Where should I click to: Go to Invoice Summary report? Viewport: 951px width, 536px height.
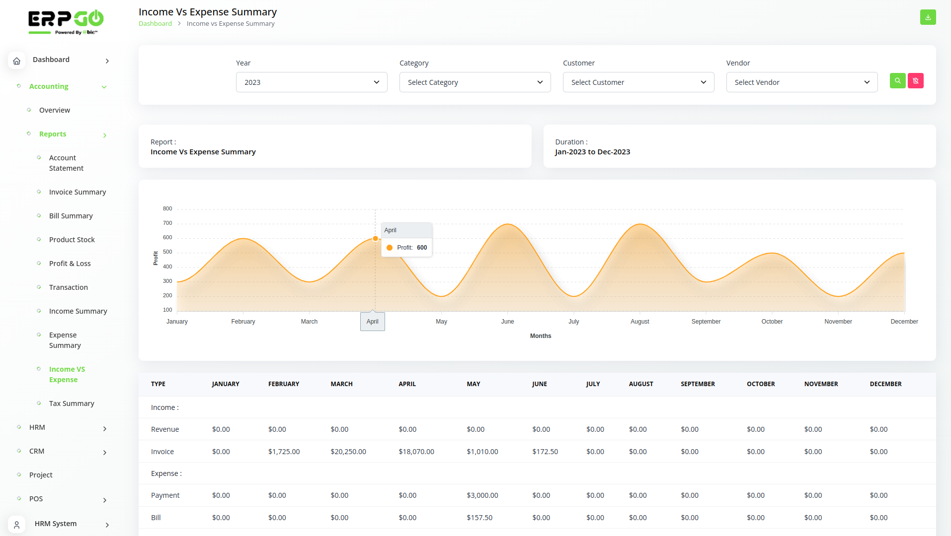pyautogui.click(x=78, y=192)
